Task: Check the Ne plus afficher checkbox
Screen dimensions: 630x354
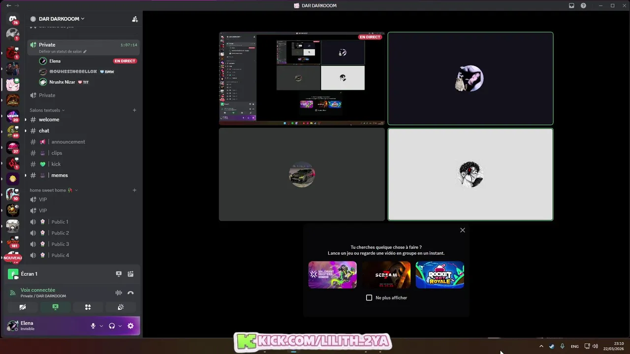Action: tap(369, 297)
